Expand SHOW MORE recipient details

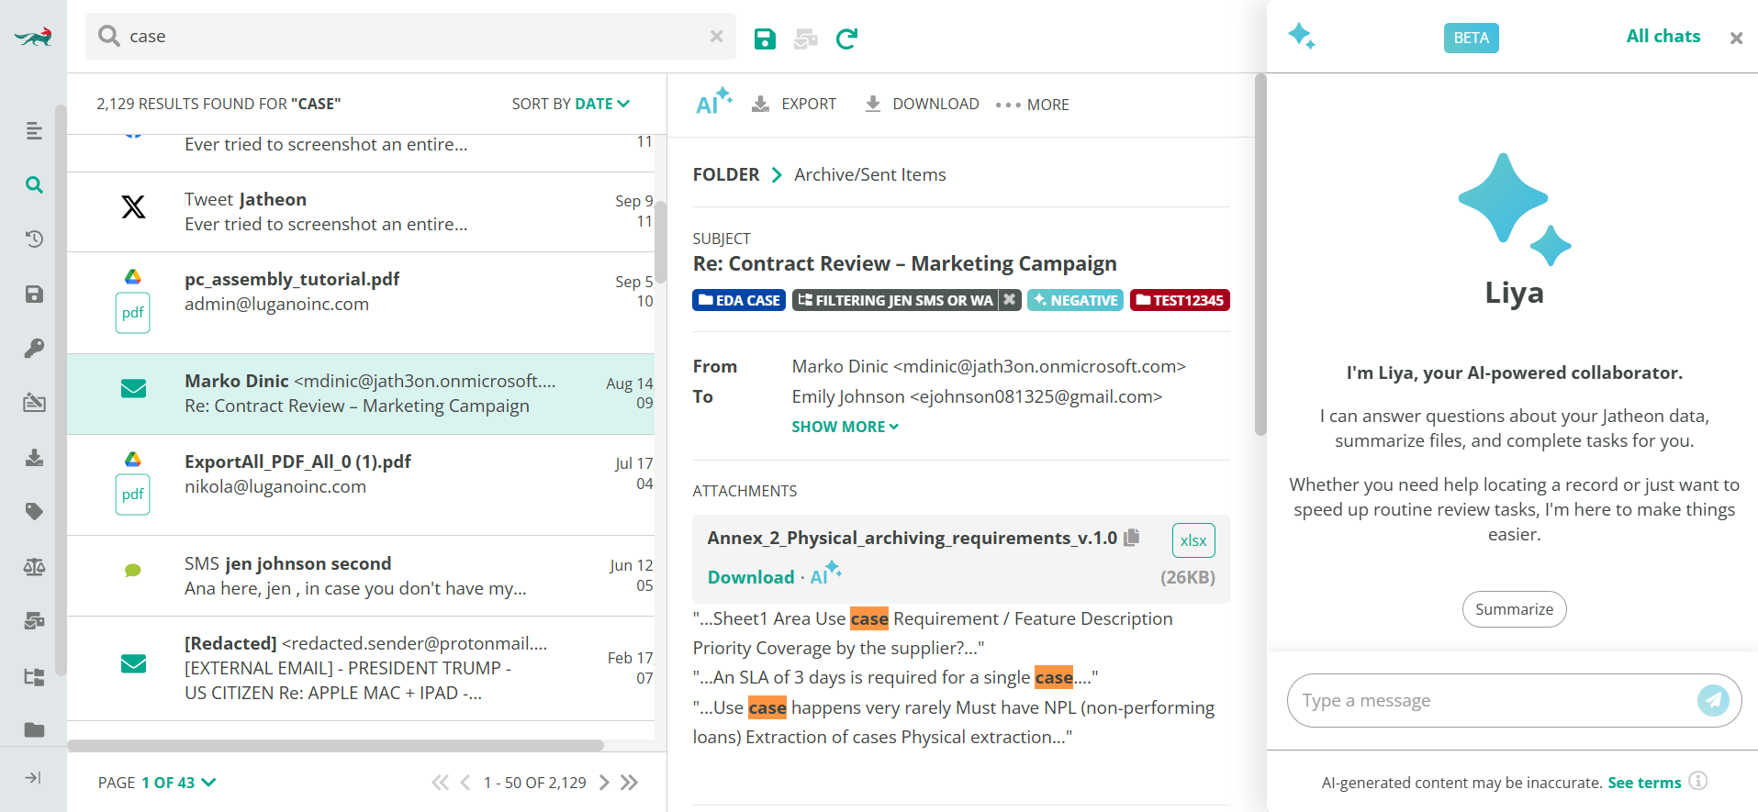point(845,427)
